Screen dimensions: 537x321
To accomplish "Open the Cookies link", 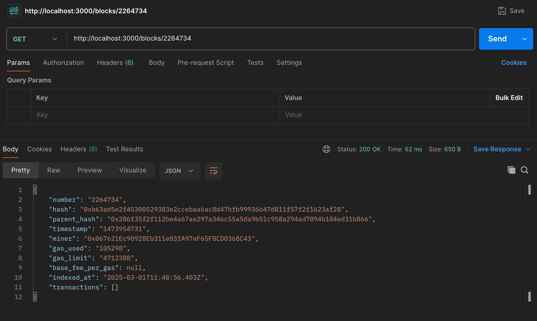I will pyautogui.click(x=513, y=63).
